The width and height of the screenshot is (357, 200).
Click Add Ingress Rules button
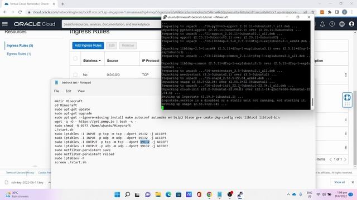tap(88, 46)
